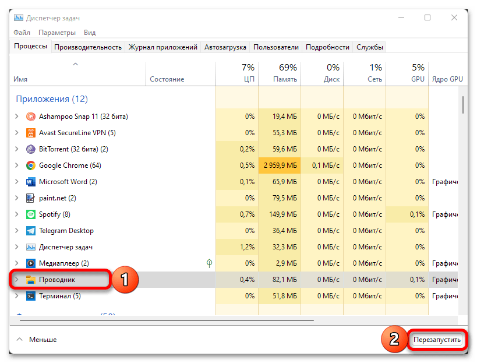Click the upward chevron beside Меньше
This screenshot has height=363, width=477.
(19, 339)
